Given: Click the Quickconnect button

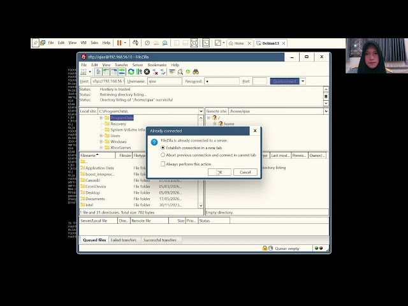Looking at the screenshot, I should coord(285,81).
